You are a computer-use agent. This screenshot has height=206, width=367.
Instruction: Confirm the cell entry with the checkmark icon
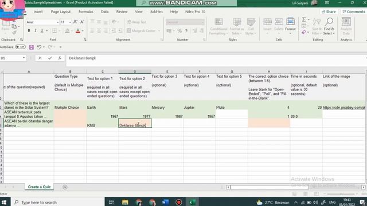click(x=50, y=58)
